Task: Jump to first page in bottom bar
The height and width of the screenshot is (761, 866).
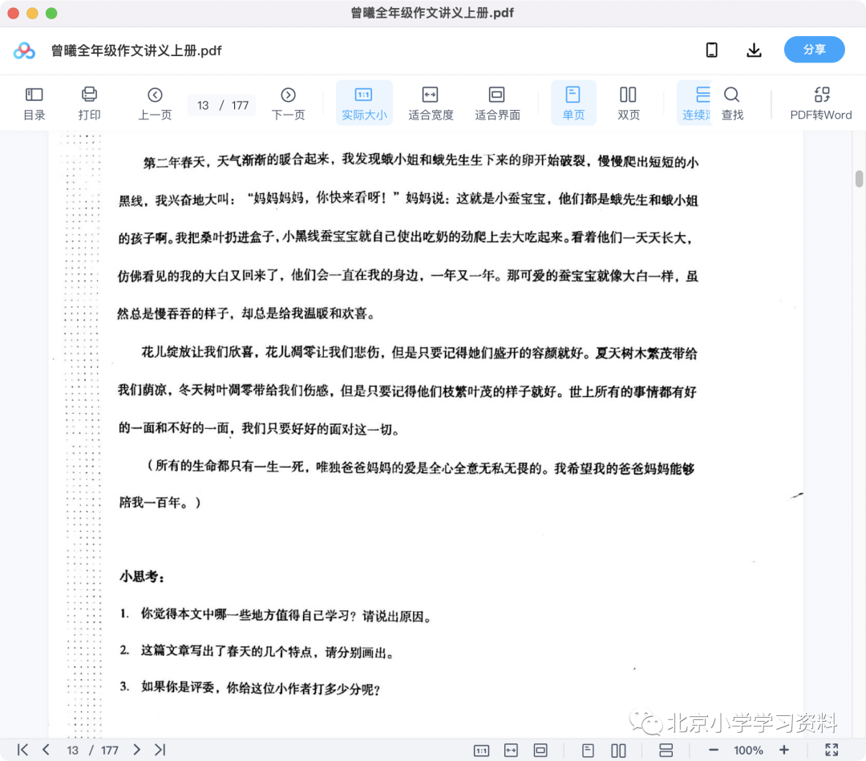Action: (22, 750)
